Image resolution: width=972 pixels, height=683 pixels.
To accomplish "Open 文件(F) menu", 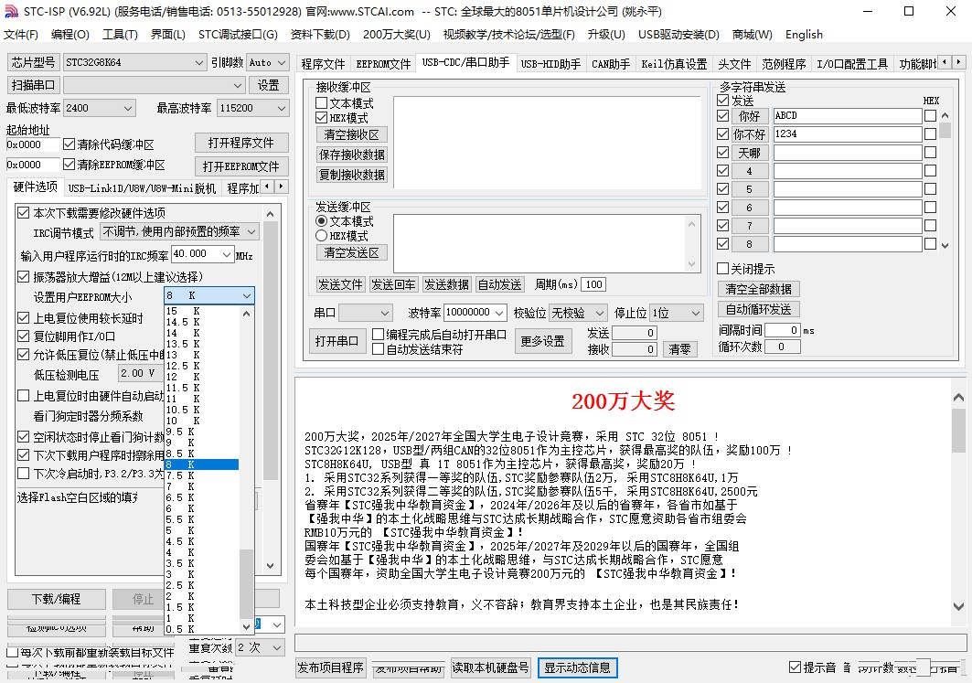I will 21,35.
